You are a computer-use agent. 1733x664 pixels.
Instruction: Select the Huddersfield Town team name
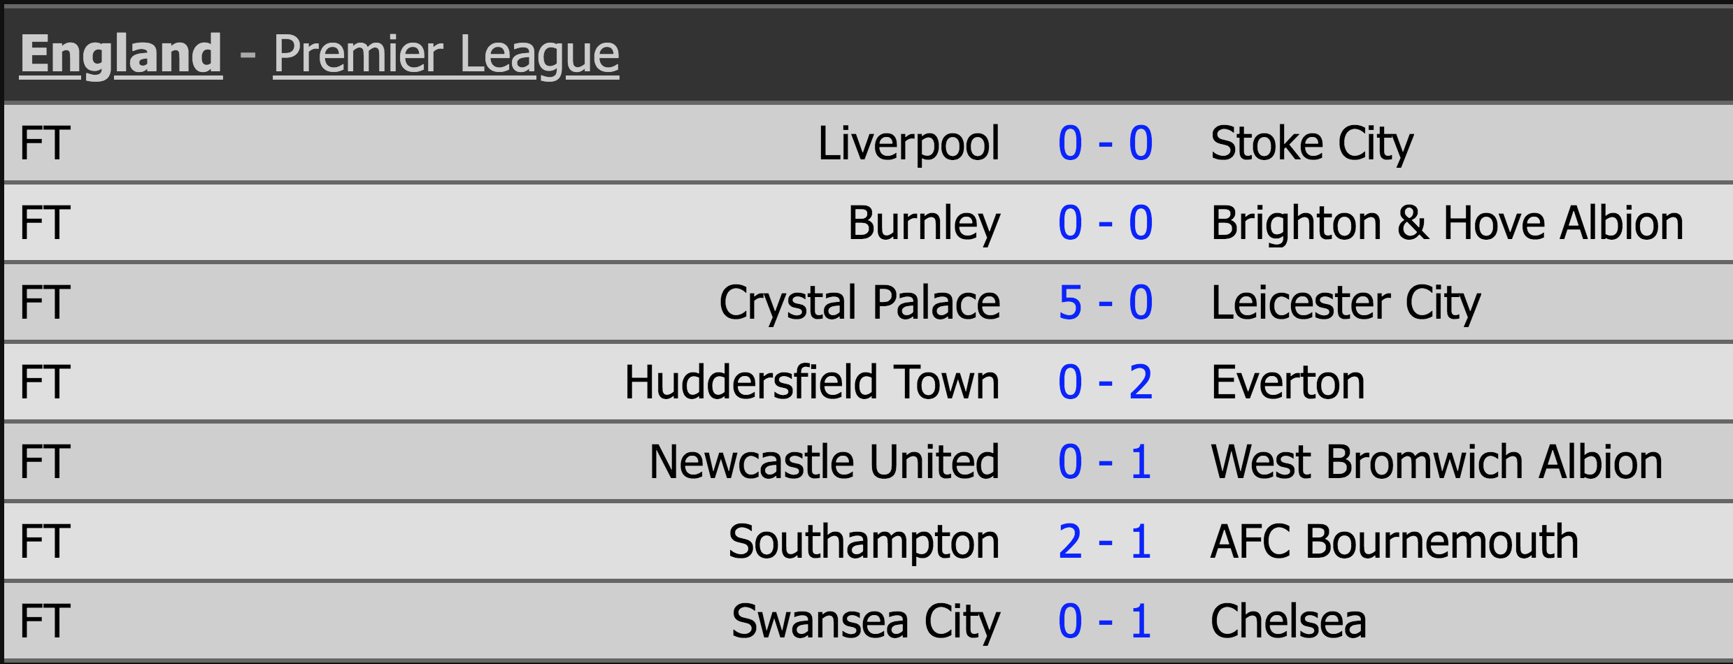(812, 382)
